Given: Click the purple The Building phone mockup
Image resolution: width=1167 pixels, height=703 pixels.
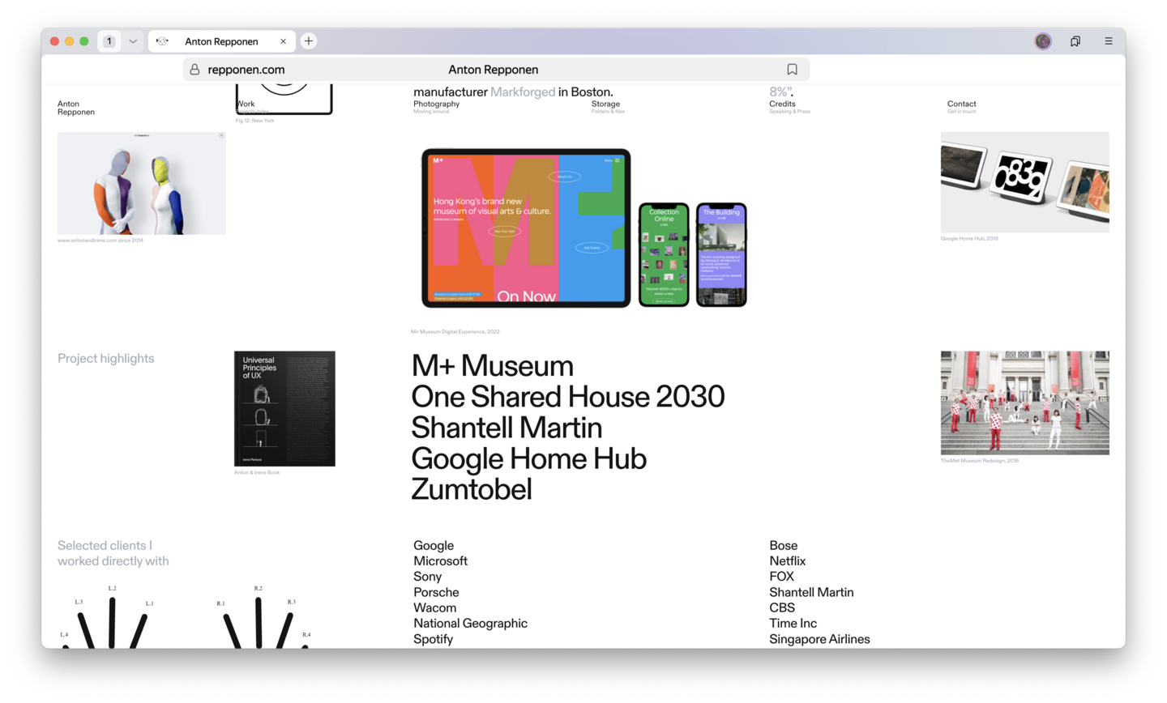Looking at the screenshot, I should tap(721, 254).
